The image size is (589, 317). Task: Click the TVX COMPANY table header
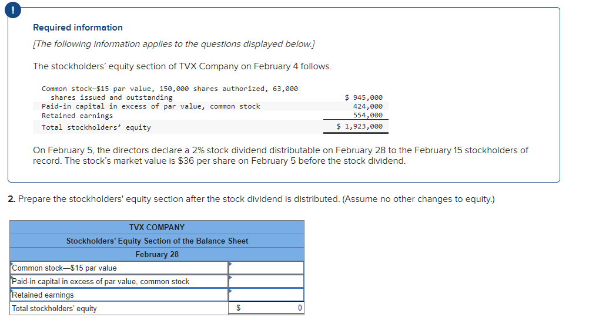(x=157, y=227)
